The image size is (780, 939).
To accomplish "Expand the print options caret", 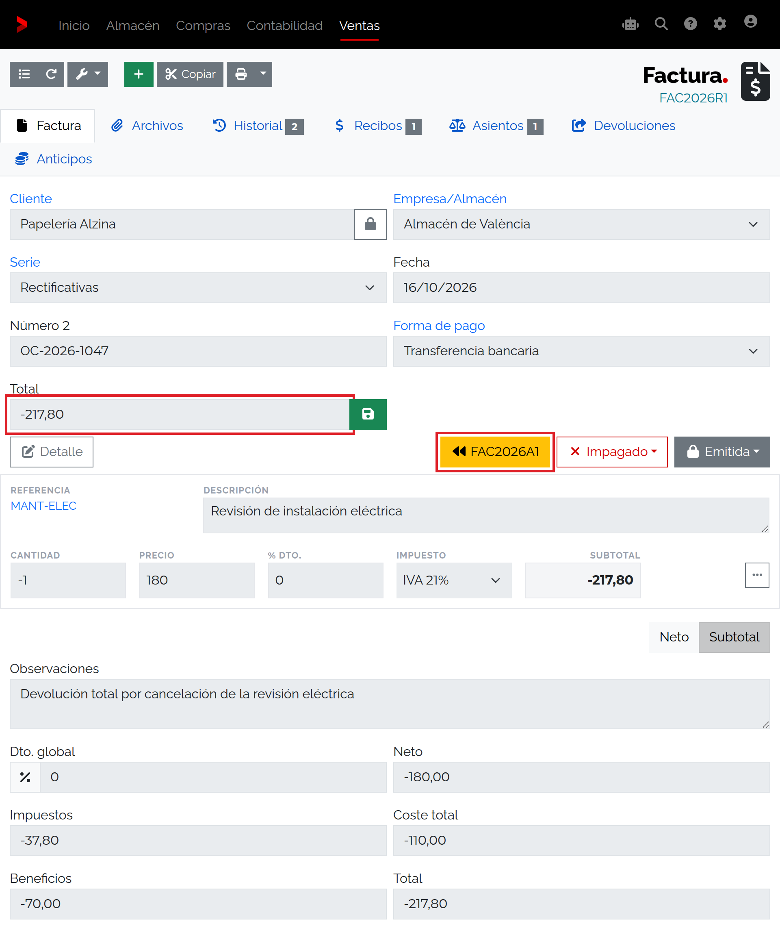I will (x=263, y=74).
